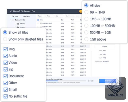Image resolution: width=128 pixels, height=102 pixels.
Task: Sort by the Type column header
Action: click(x=72, y=20)
